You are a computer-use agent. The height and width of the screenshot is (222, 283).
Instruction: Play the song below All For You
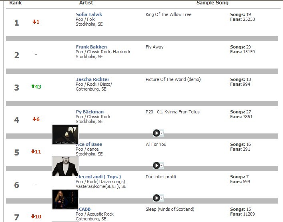[156, 165]
